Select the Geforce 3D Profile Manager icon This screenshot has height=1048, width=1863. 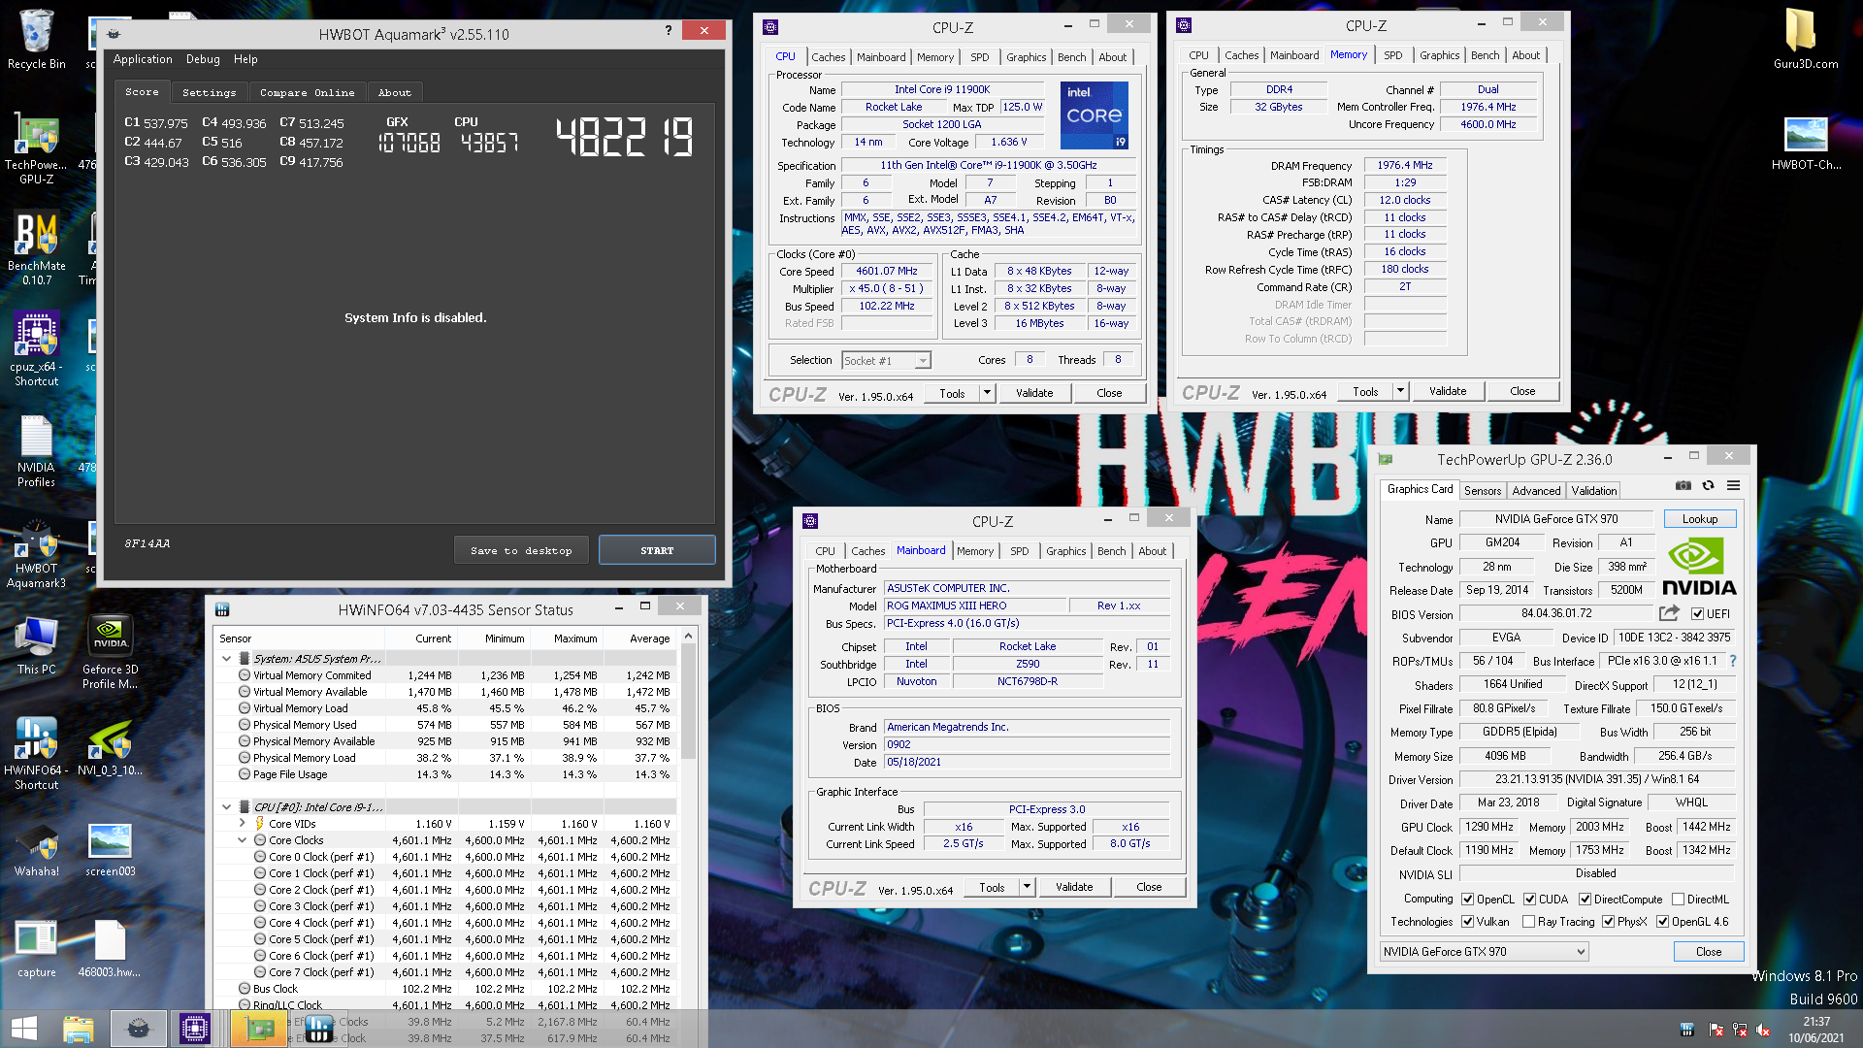point(111,652)
